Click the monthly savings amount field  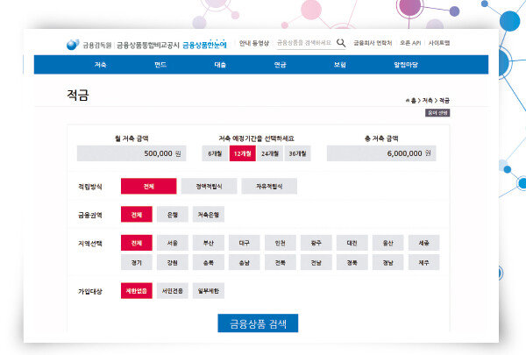(x=131, y=153)
